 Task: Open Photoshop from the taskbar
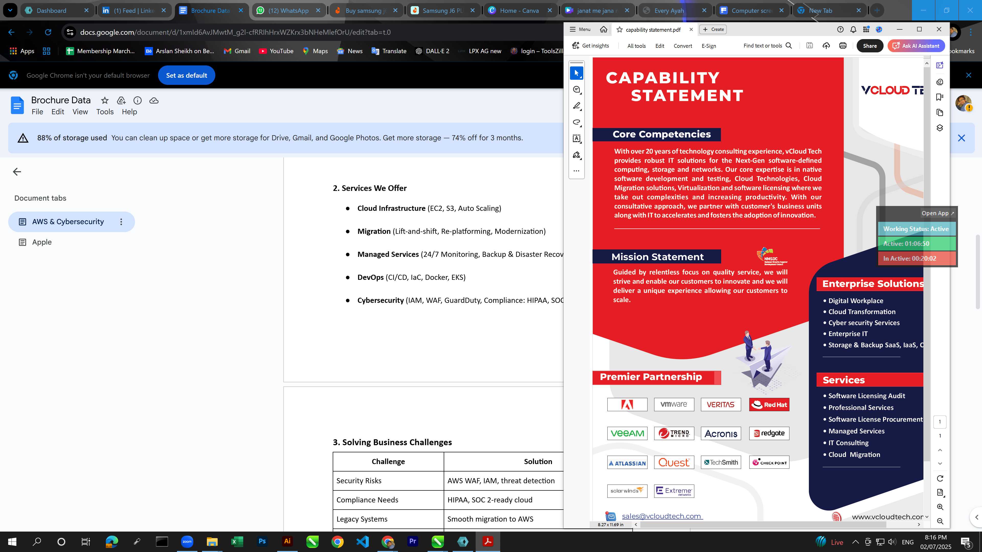(x=262, y=541)
